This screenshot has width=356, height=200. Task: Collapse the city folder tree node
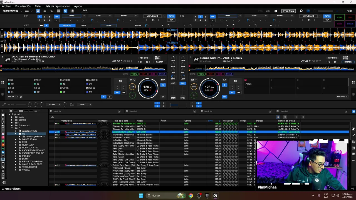pyautogui.click(x=16, y=134)
